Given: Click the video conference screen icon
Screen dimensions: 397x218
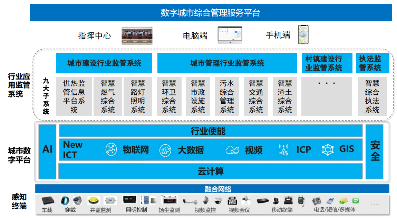Looking at the screenshot, I should point(232,200).
